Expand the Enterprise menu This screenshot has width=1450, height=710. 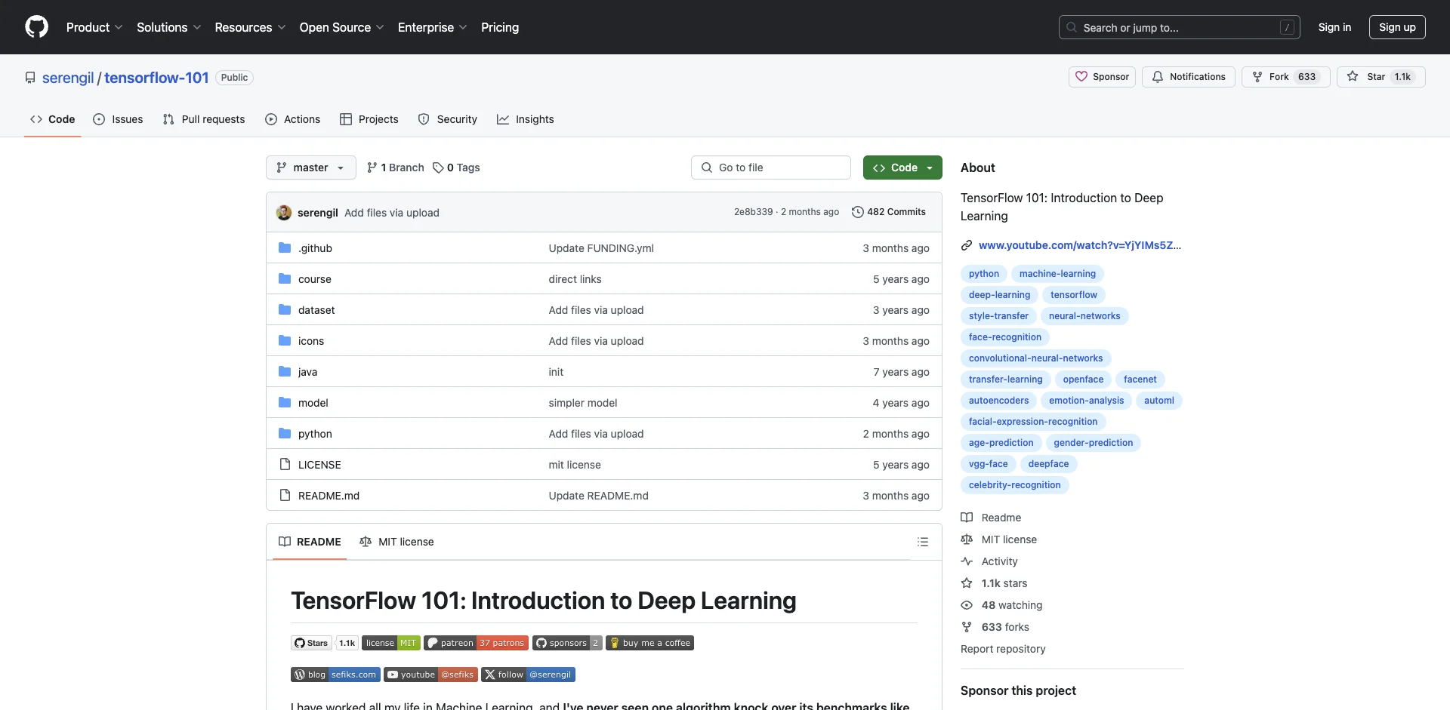pyautogui.click(x=433, y=27)
